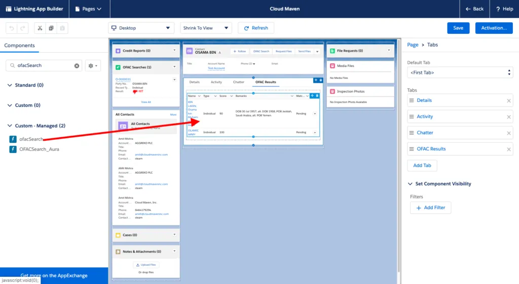This screenshot has width=519, height=284.
Task: Remove the Activity tab
Action: tap(509, 117)
